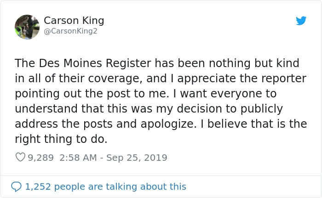Click the tweet's first line mentioning Des Moines Register
322x198 pixels.
point(157,63)
